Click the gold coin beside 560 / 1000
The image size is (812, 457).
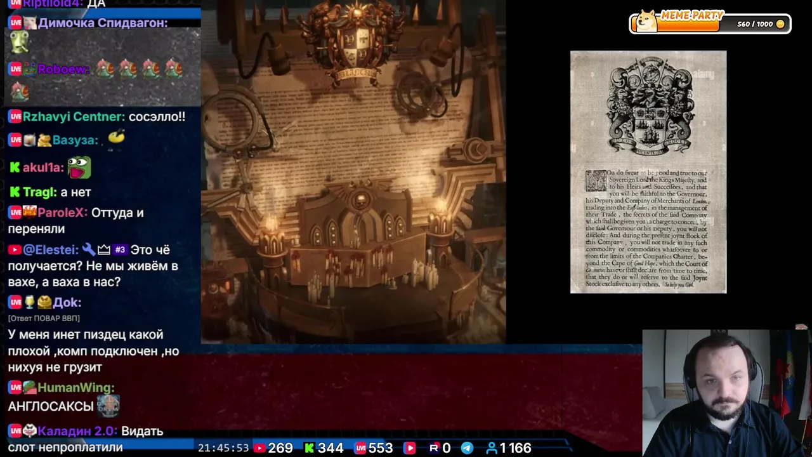click(780, 24)
